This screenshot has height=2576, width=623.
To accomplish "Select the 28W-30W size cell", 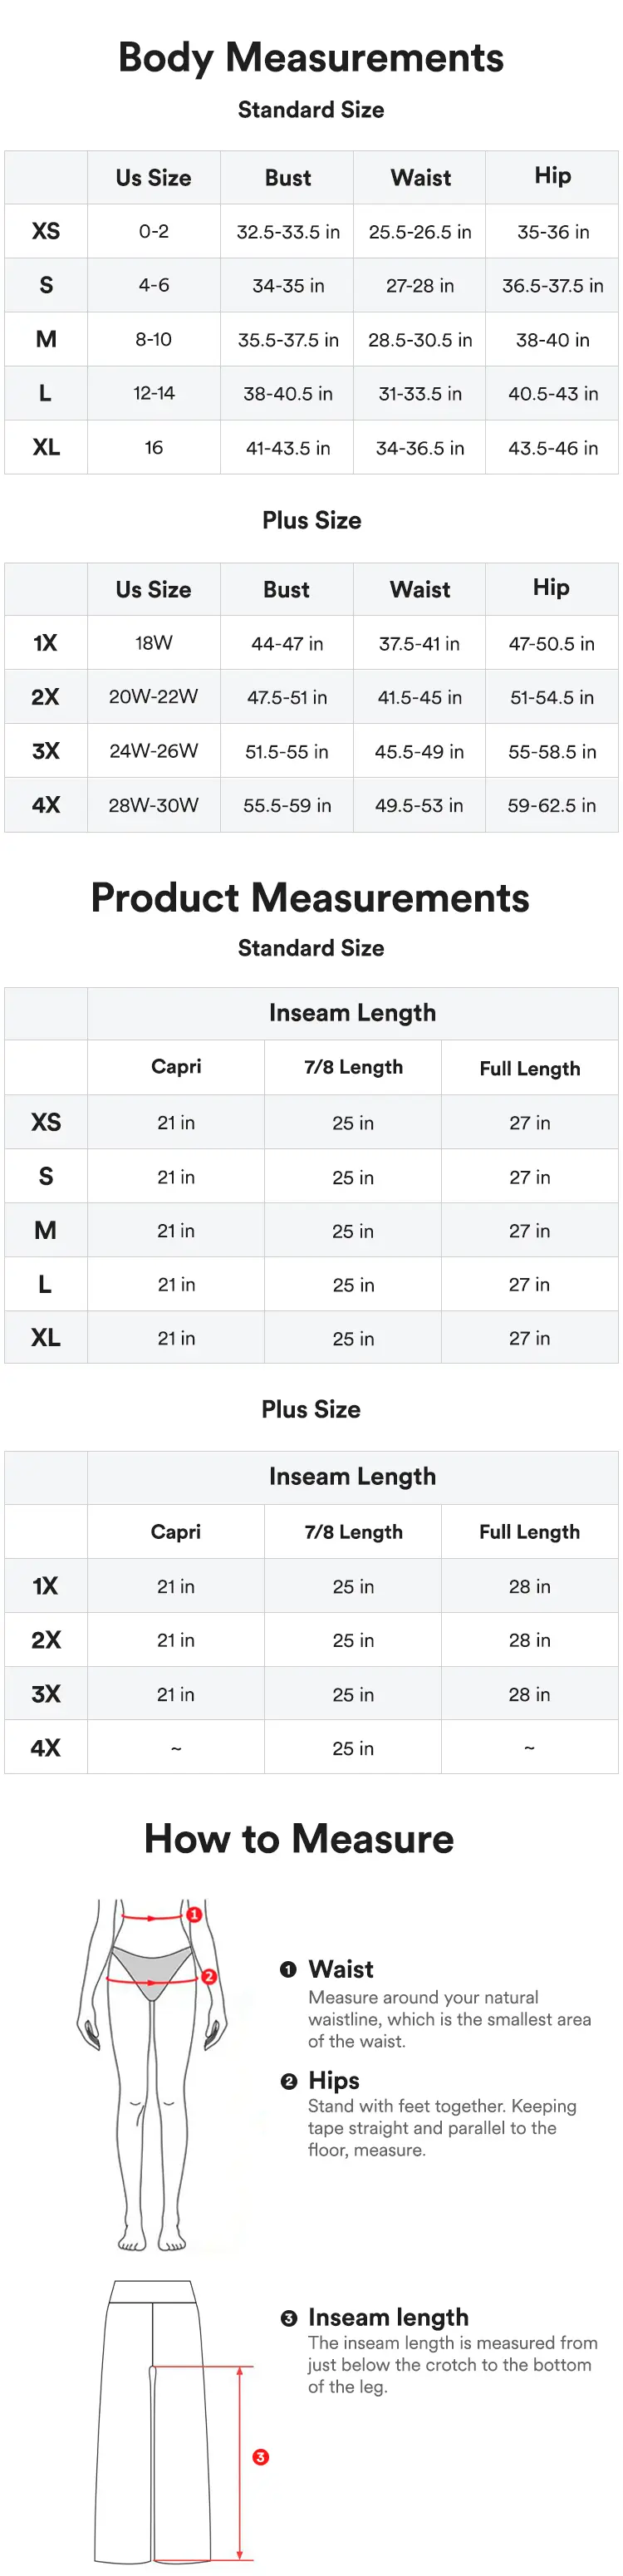I will 154,805.
